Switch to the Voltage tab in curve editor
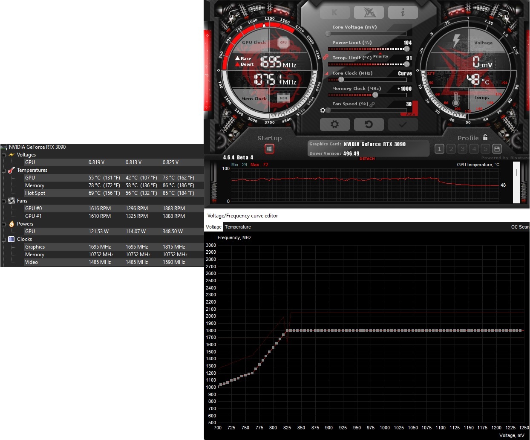 click(213, 227)
